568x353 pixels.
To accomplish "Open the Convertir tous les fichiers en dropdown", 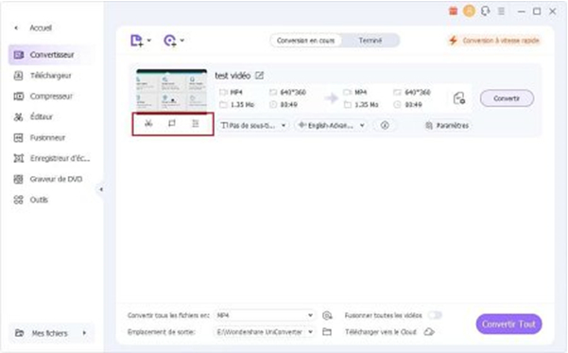I will [265, 315].
